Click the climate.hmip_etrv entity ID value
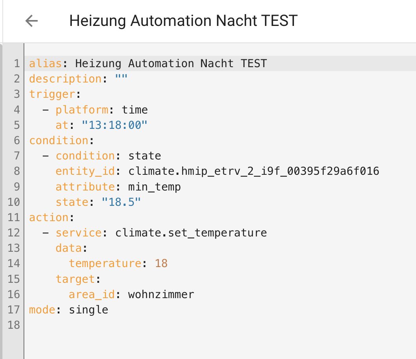Screen dimensions: 416x359 click(x=254, y=171)
